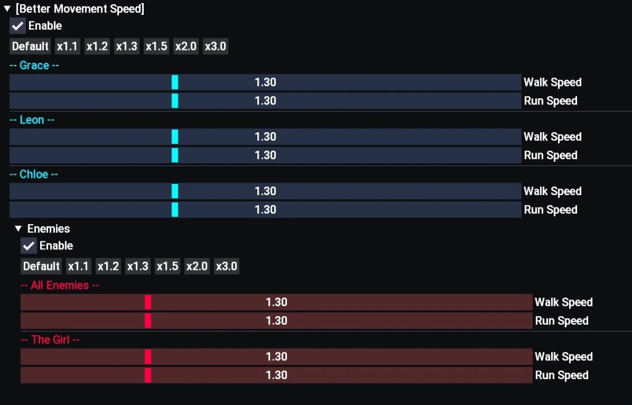Click All Enemies Run Speed slider
This screenshot has height=405, width=632.
(276, 321)
